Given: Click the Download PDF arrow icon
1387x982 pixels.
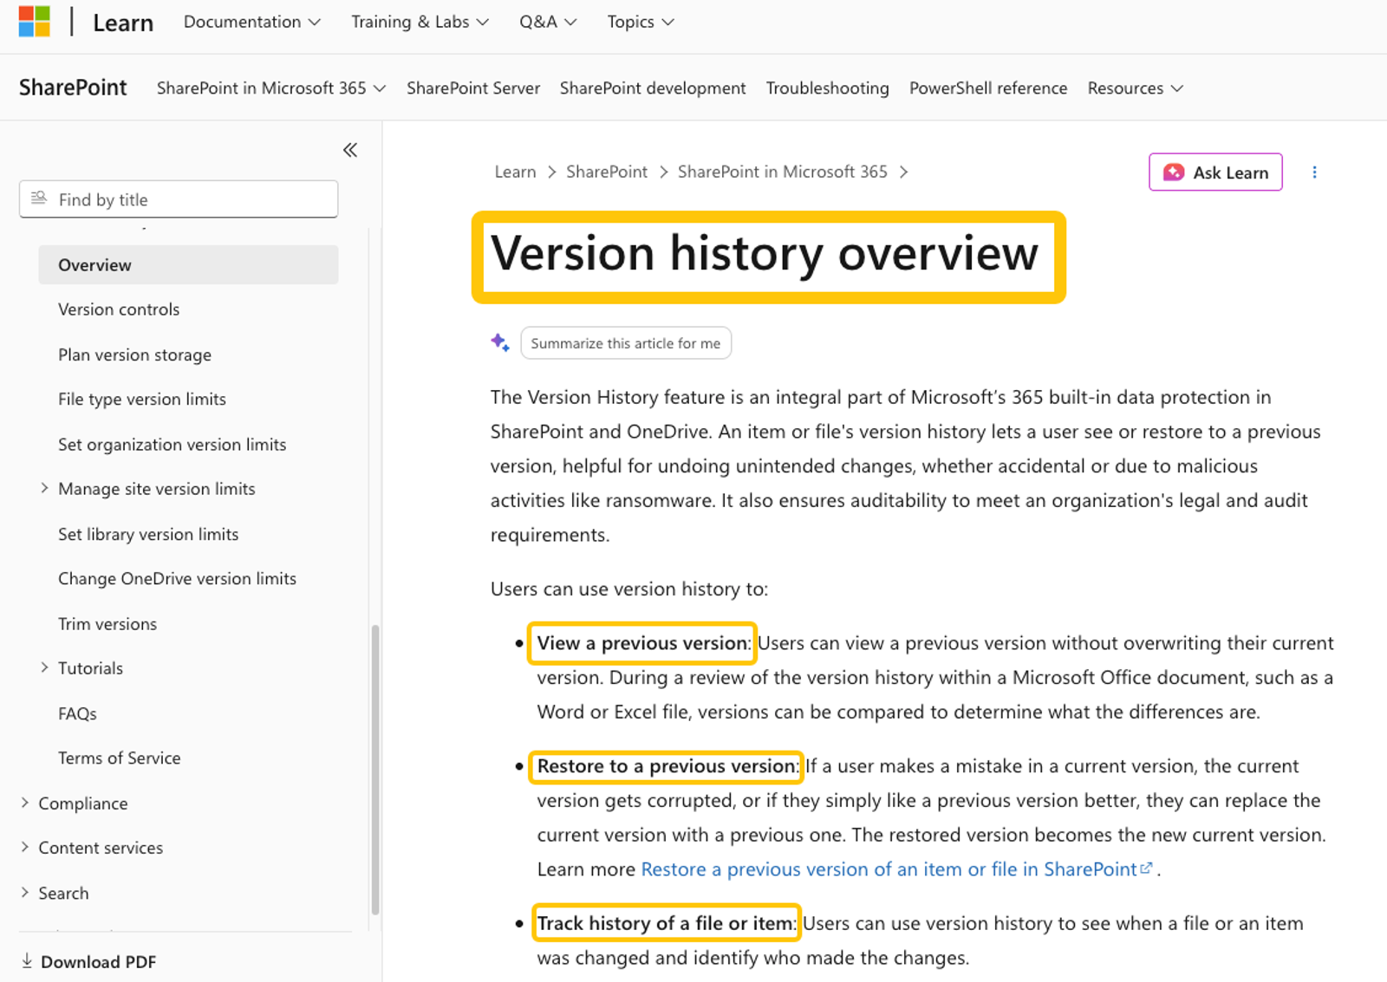Looking at the screenshot, I should [x=27, y=960].
